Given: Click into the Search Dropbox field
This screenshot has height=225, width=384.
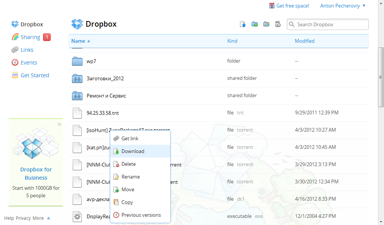Looking at the screenshot, I should click(328, 24).
